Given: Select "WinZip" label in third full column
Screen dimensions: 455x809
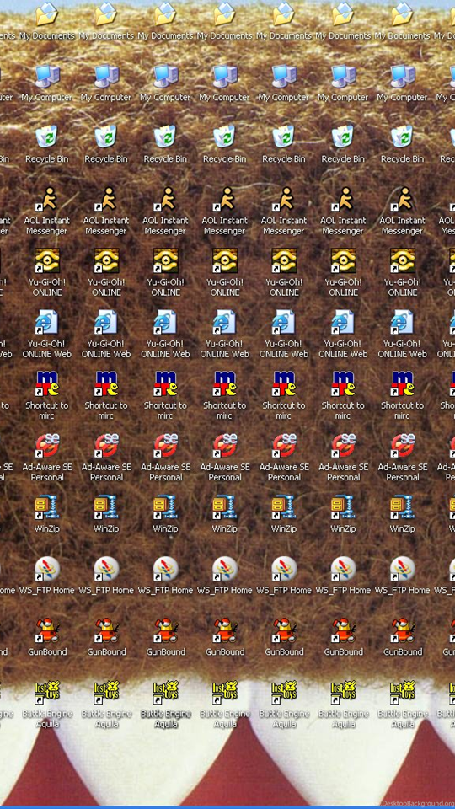Looking at the screenshot, I should 166,529.
